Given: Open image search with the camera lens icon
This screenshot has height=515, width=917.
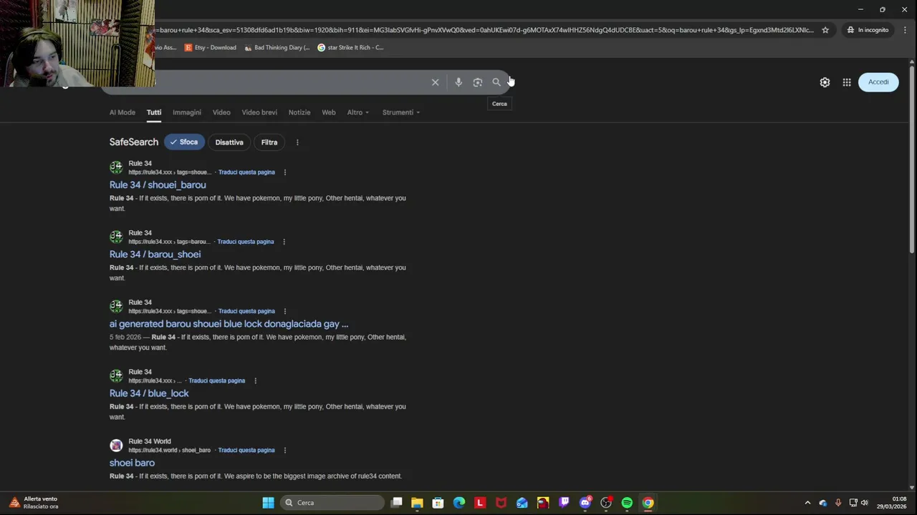Looking at the screenshot, I should point(478,82).
